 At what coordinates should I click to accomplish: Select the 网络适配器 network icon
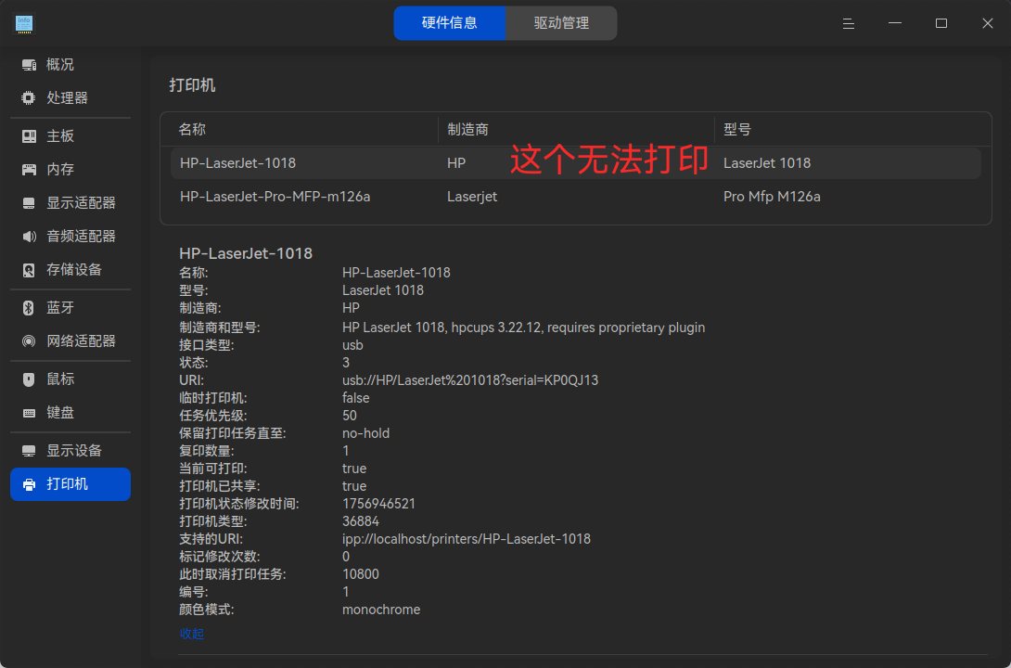[29, 341]
